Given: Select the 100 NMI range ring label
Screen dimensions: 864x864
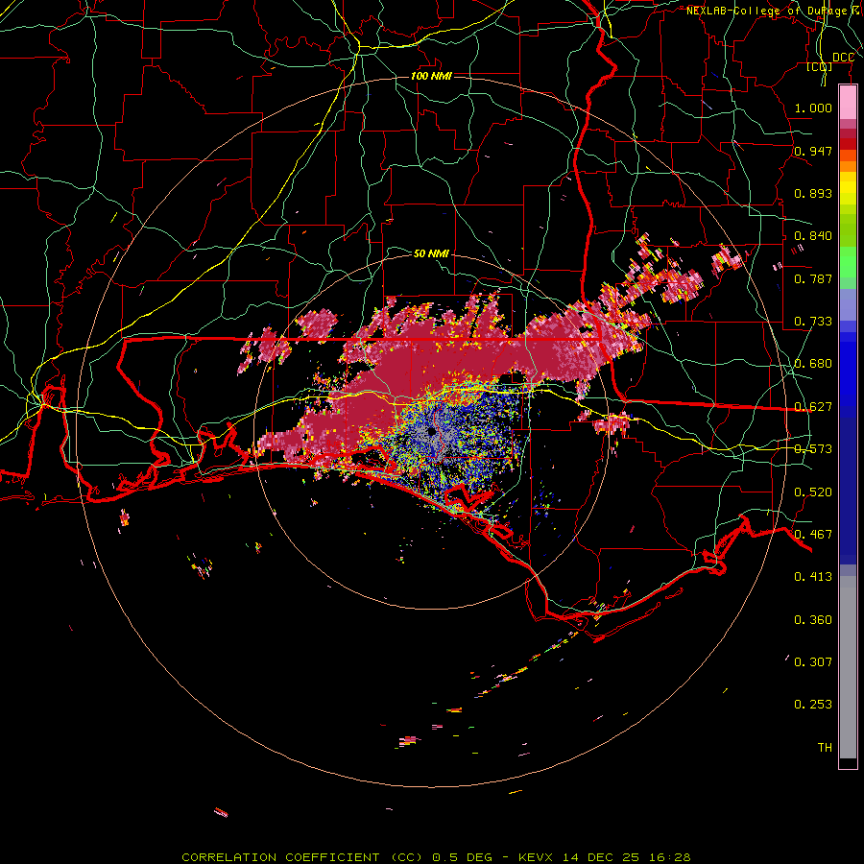Looking at the screenshot, I should click(431, 76).
